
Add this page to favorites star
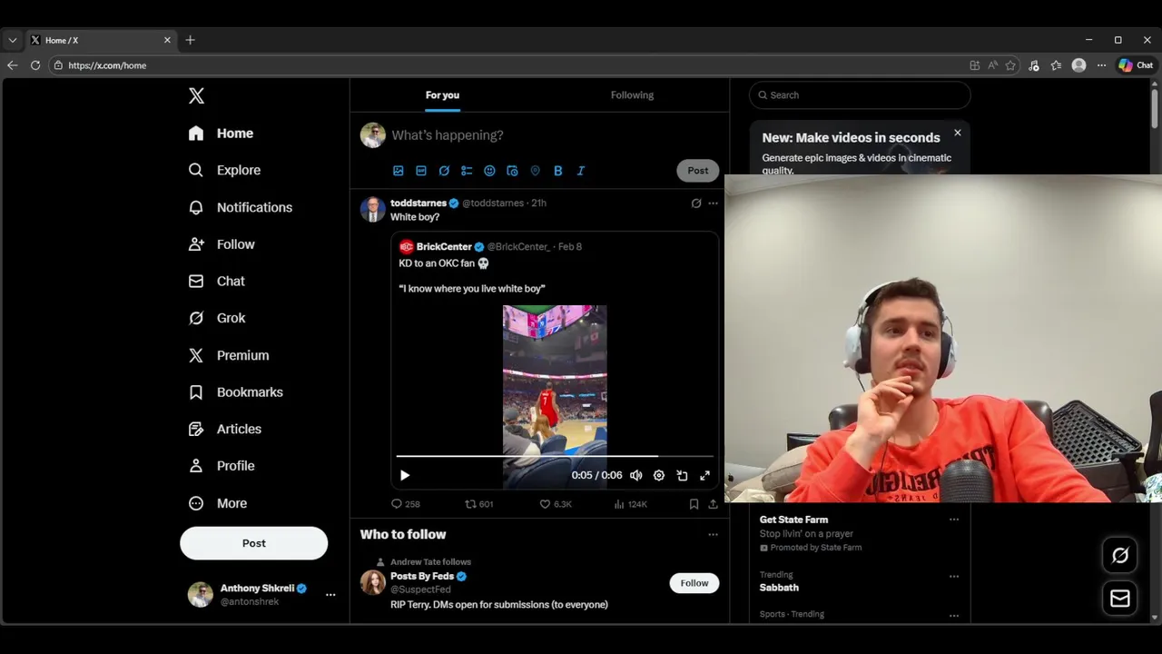[1010, 65]
